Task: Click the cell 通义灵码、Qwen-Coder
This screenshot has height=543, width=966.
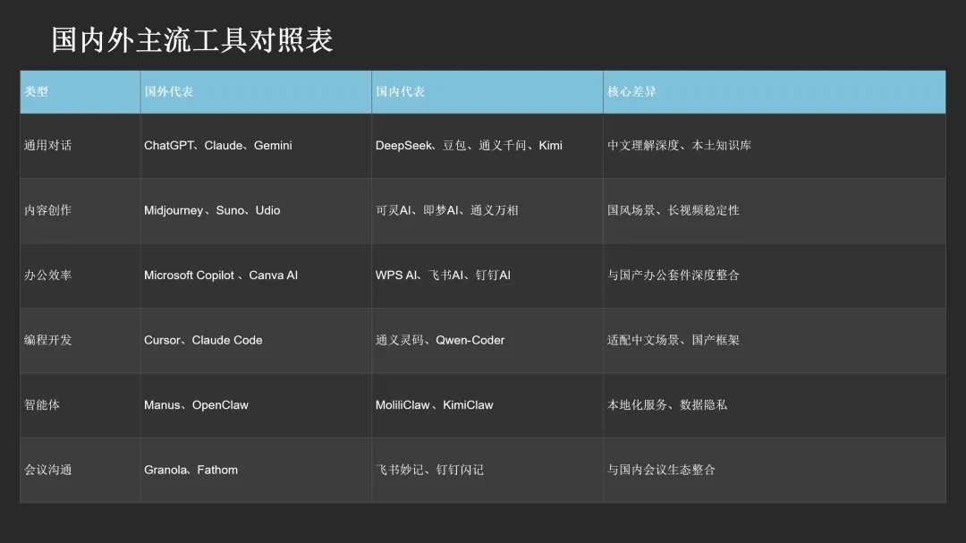Action: click(487, 340)
